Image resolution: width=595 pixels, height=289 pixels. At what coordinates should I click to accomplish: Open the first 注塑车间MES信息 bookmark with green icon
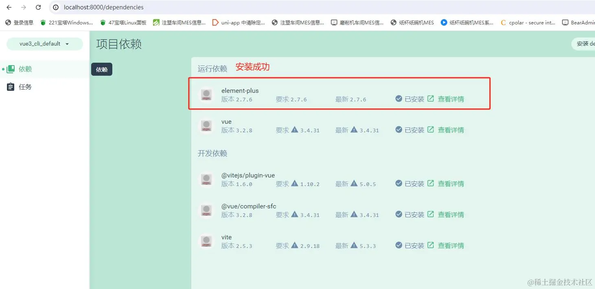click(x=179, y=23)
